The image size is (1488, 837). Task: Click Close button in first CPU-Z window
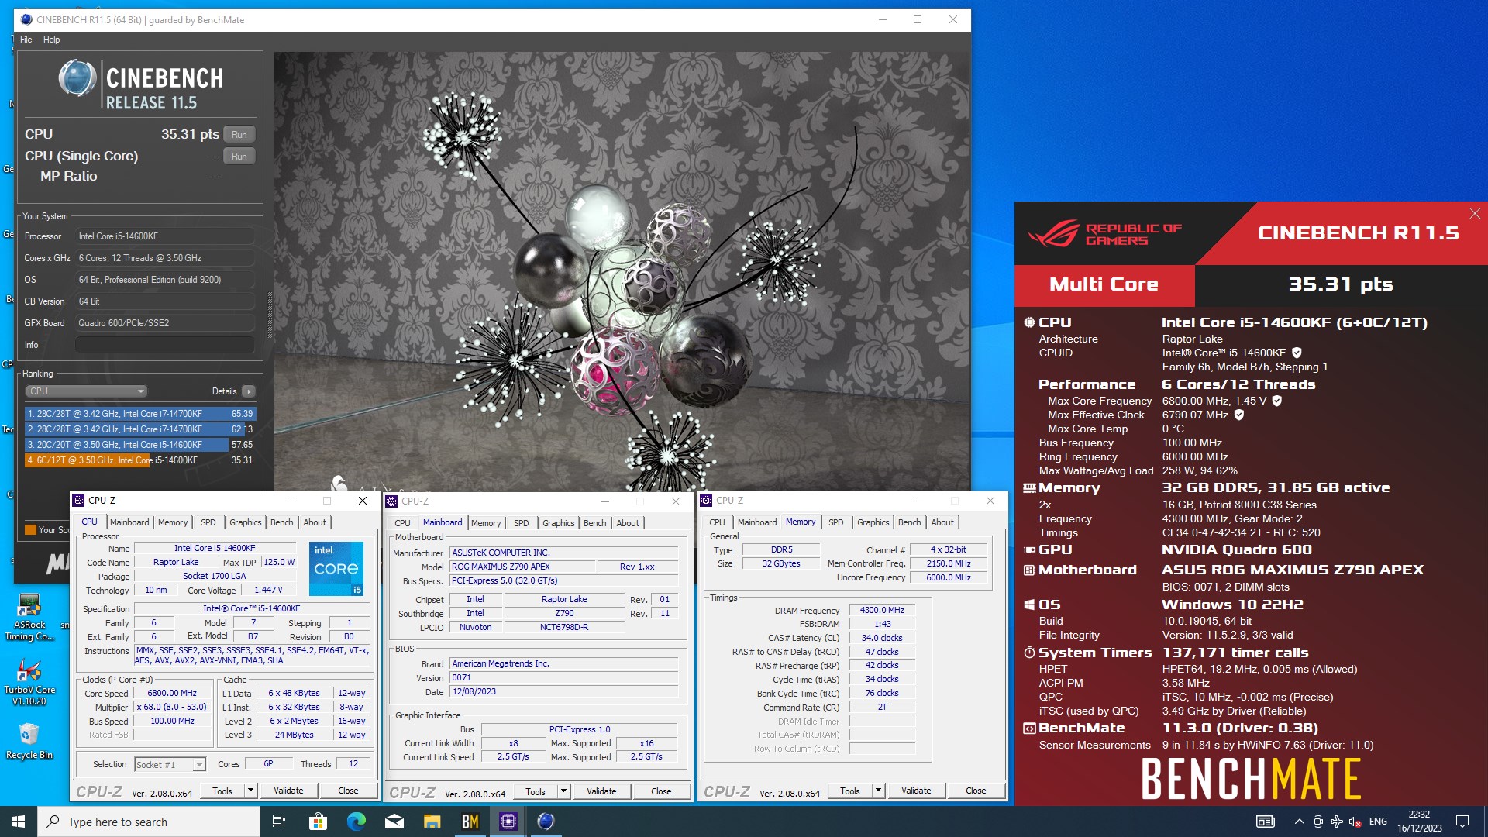348,791
